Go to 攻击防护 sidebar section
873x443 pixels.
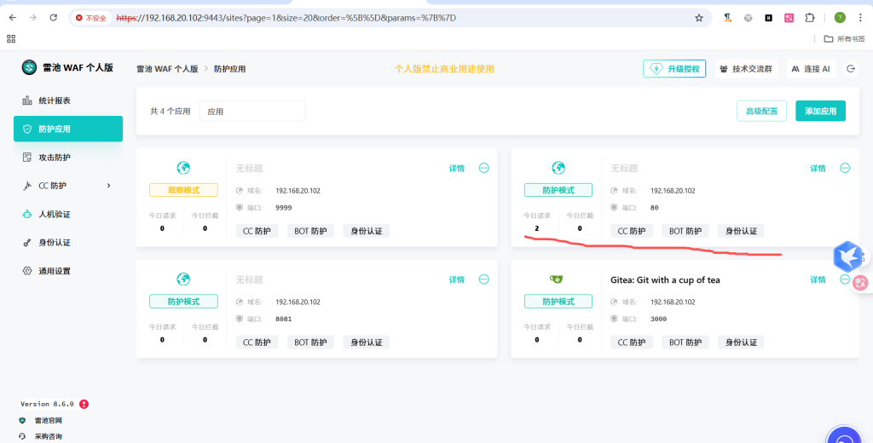(x=54, y=158)
